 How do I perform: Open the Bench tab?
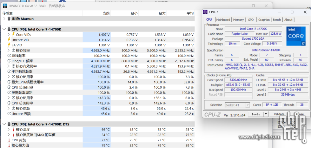[x=277, y=20]
